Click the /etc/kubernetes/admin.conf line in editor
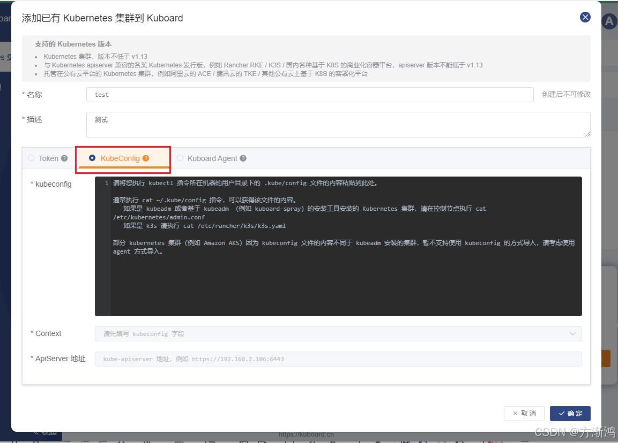Screen dimensions: 618x443 (159, 217)
